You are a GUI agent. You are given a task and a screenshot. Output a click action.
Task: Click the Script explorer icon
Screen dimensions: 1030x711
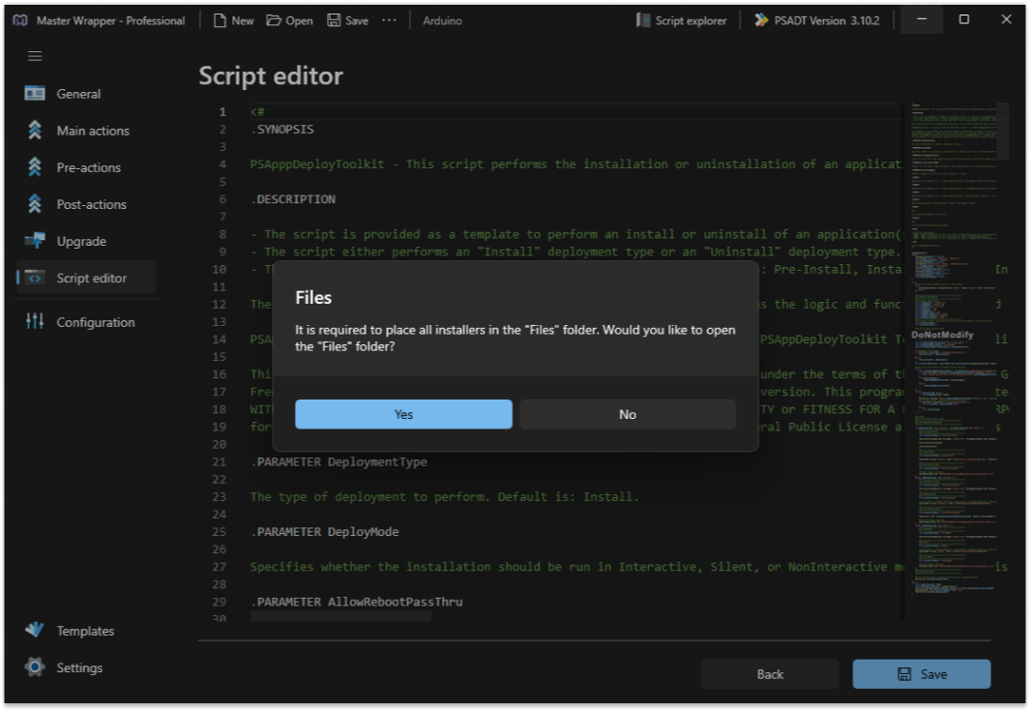pyautogui.click(x=643, y=20)
